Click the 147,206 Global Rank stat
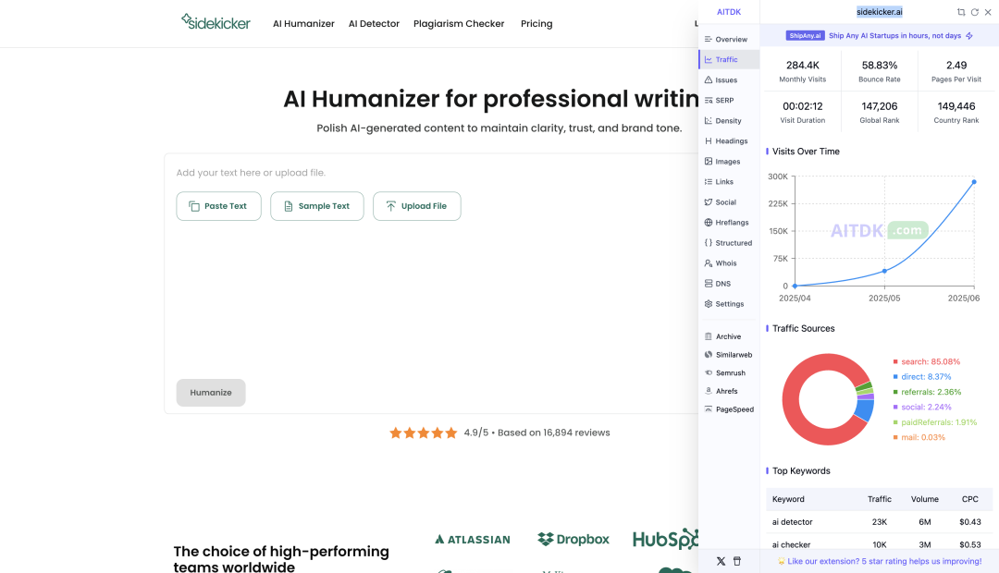Screen dimensions: 999x573 (x=880, y=112)
